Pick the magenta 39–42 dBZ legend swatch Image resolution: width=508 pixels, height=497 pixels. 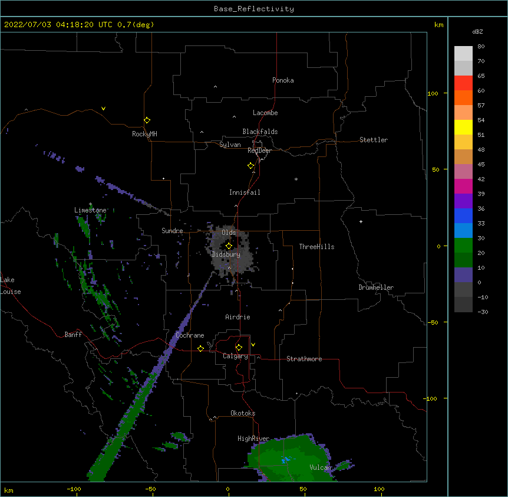pos(463,187)
